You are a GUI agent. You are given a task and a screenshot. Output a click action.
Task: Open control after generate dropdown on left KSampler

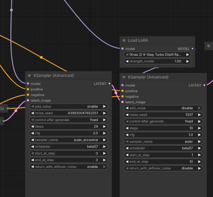point(68,120)
